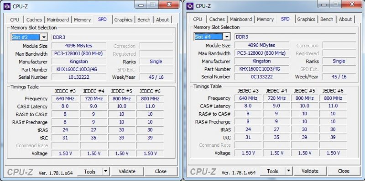
Task: Click JEDEC #6 column header in right window
Action: pyautogui.click(x=333, y=90)
